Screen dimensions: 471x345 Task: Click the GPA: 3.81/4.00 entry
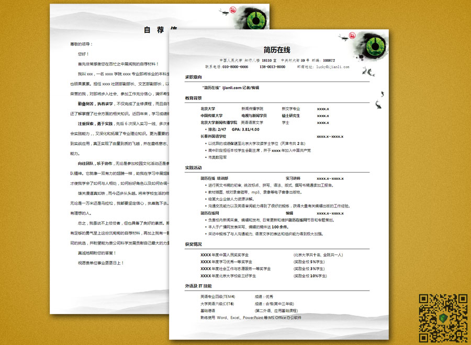(246, 128)
